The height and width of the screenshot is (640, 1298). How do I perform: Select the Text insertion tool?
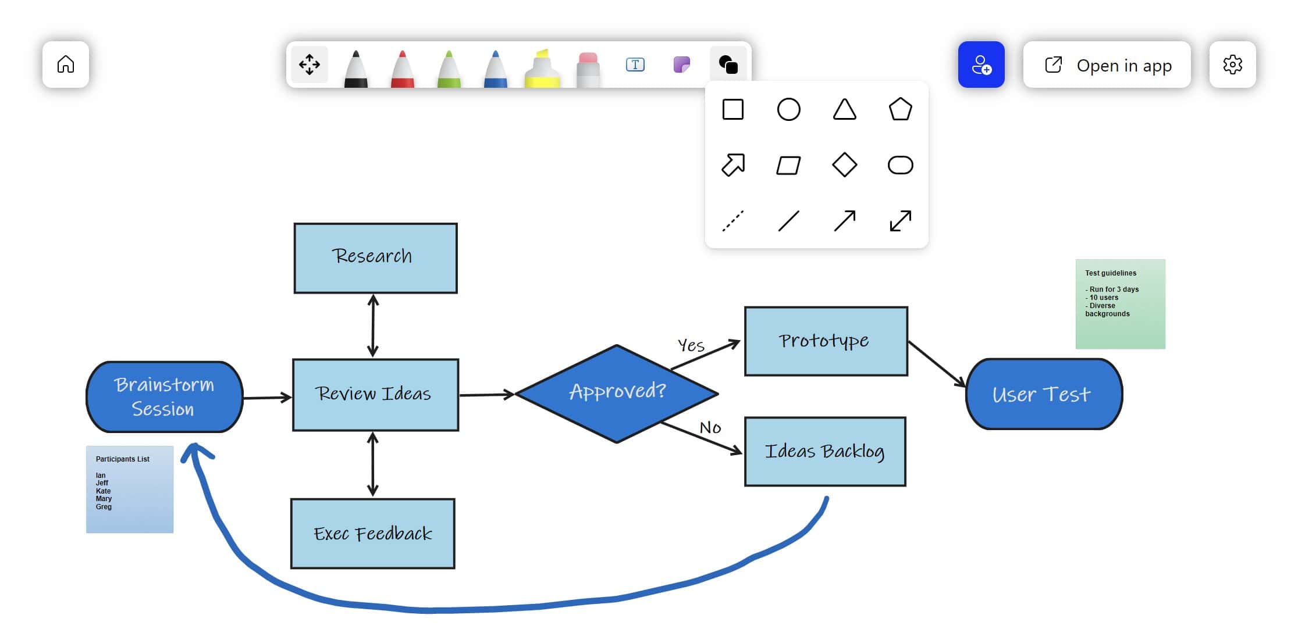(x=634, y=65)
